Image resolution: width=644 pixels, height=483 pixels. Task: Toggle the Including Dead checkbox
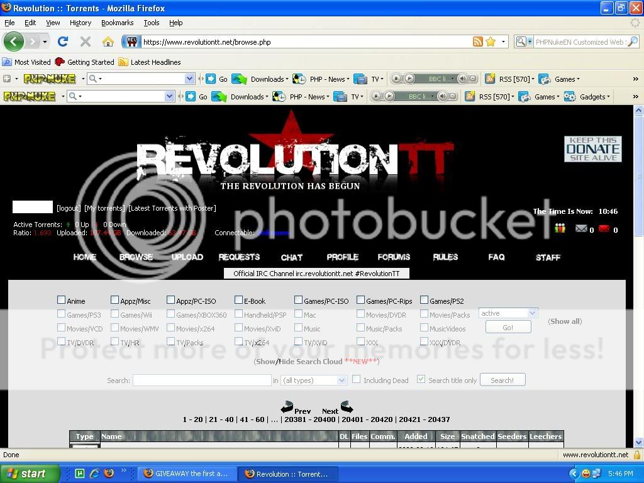click(357, 379)
